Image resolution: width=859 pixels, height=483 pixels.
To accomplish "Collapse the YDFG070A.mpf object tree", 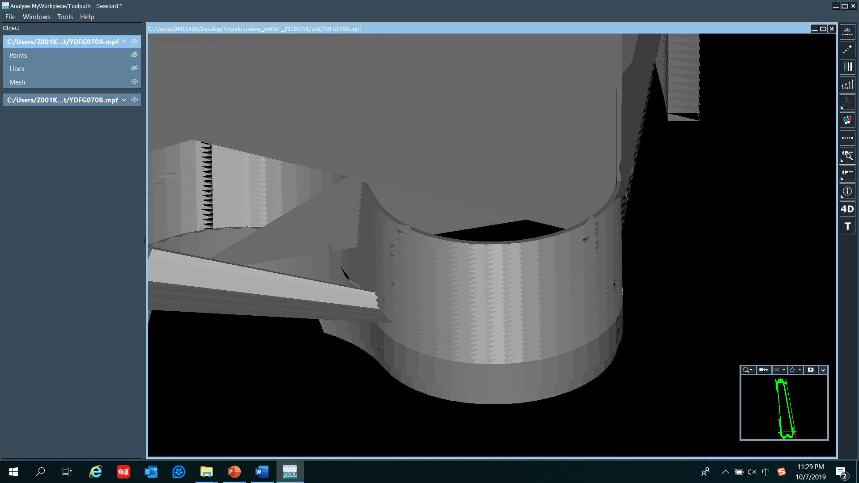I will [x=124, y=42].
